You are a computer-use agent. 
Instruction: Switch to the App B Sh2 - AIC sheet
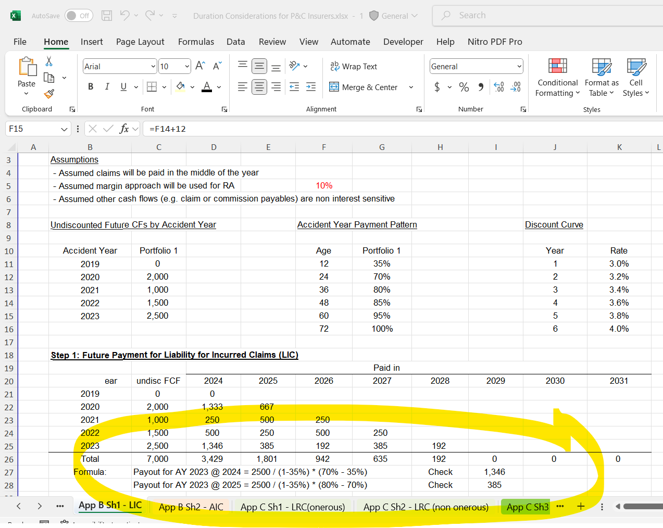(191, 507)
